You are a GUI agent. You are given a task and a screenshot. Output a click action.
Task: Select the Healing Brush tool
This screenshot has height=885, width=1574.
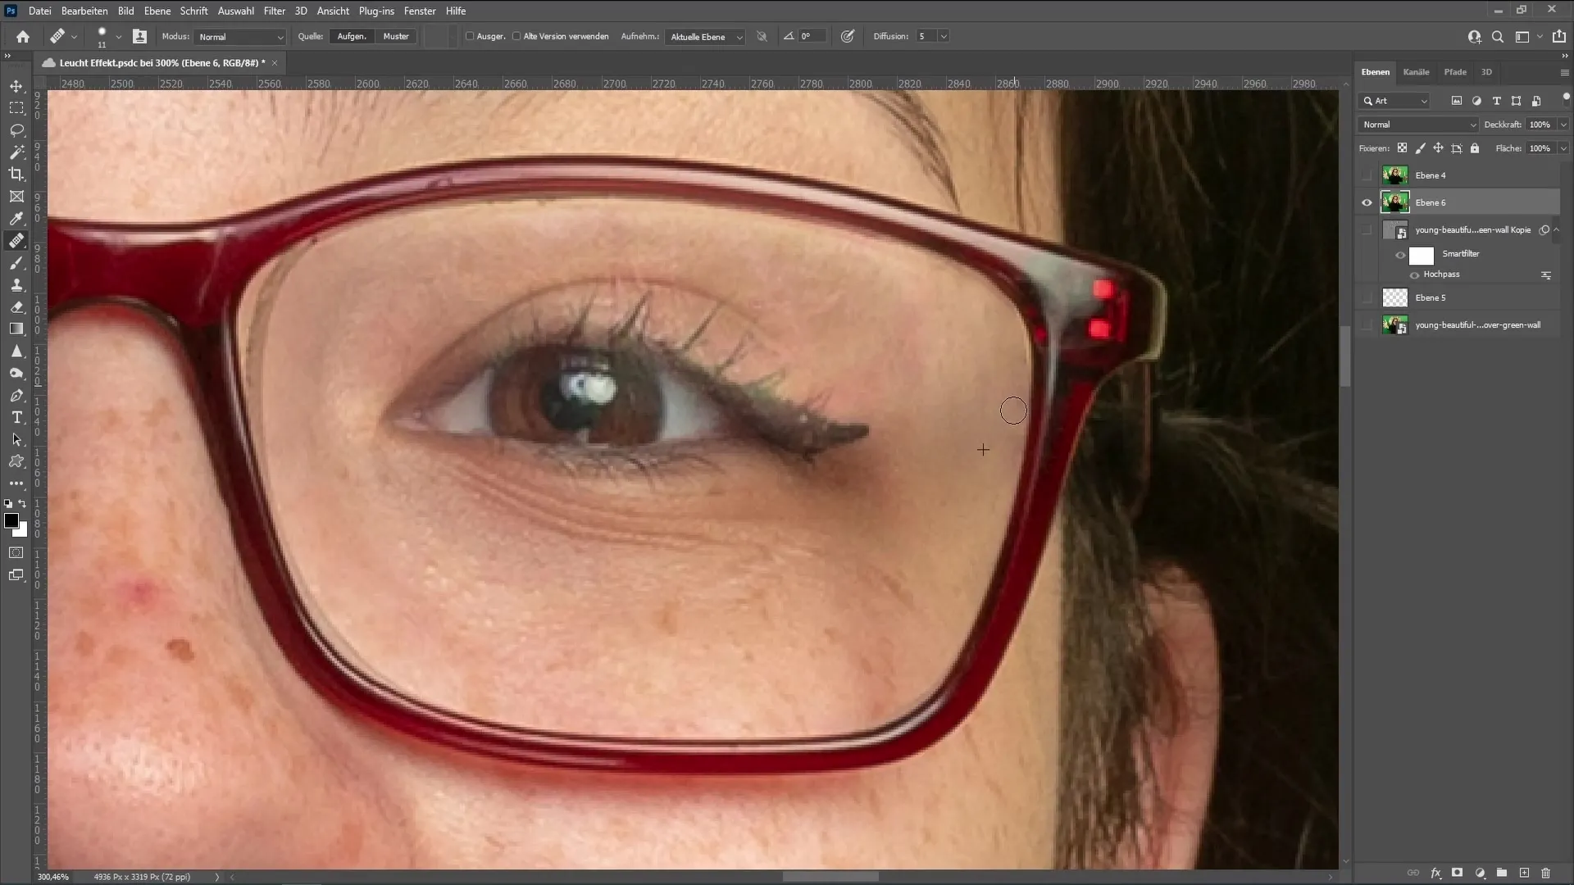[15, 240]
